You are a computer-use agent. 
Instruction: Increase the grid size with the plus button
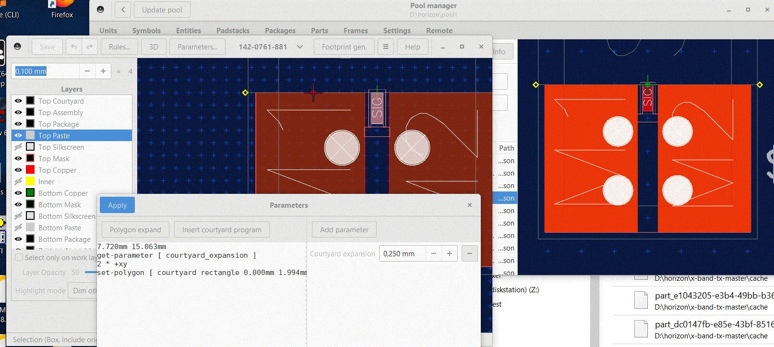click(103, 71)
